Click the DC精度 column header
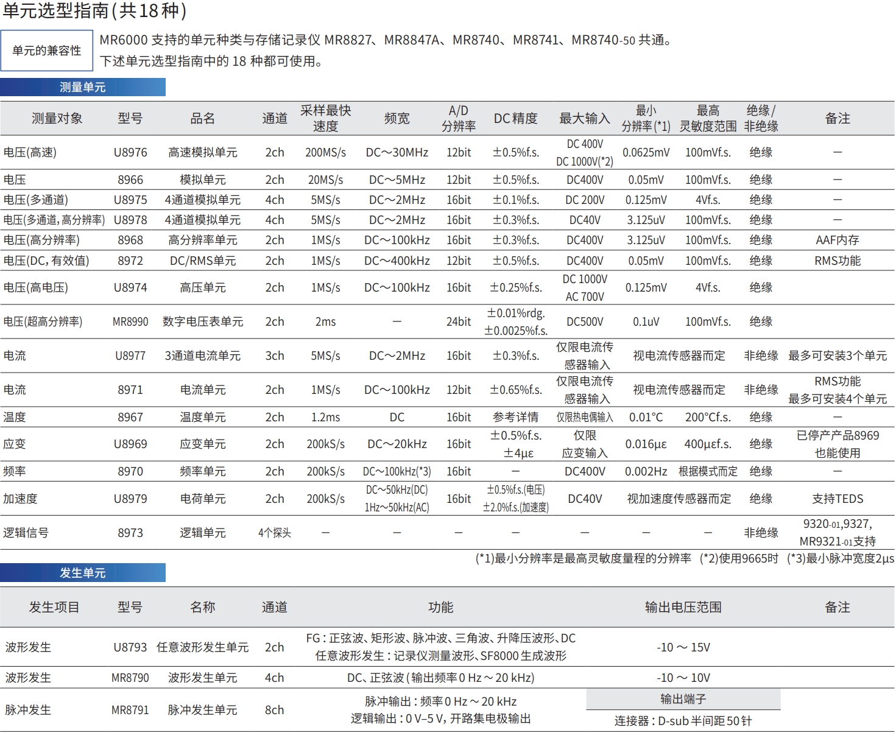This screenshot has width=896, height=733. tap(515, 119)
